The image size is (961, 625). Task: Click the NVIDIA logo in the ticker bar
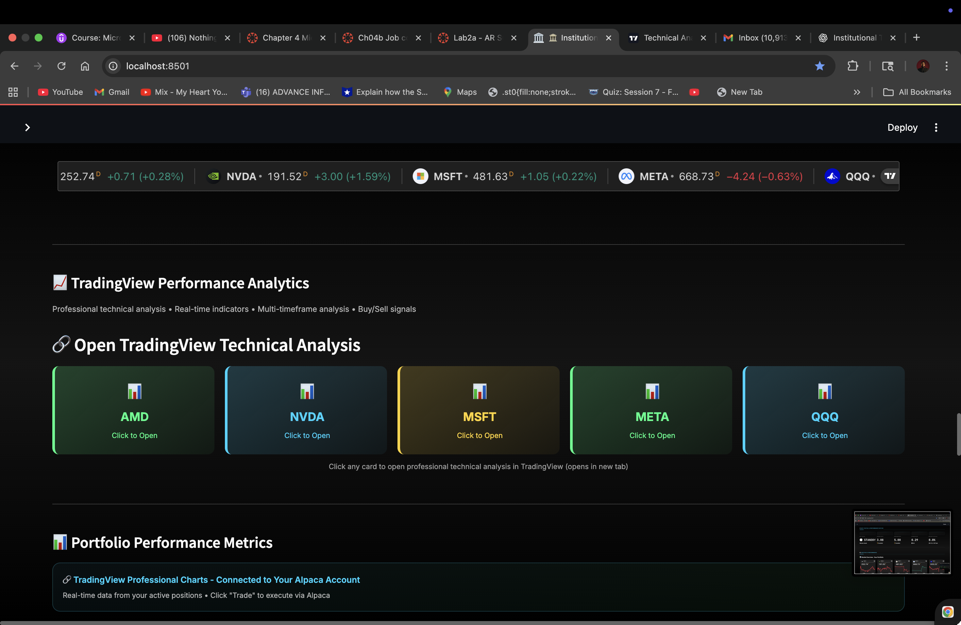[213, 177]
